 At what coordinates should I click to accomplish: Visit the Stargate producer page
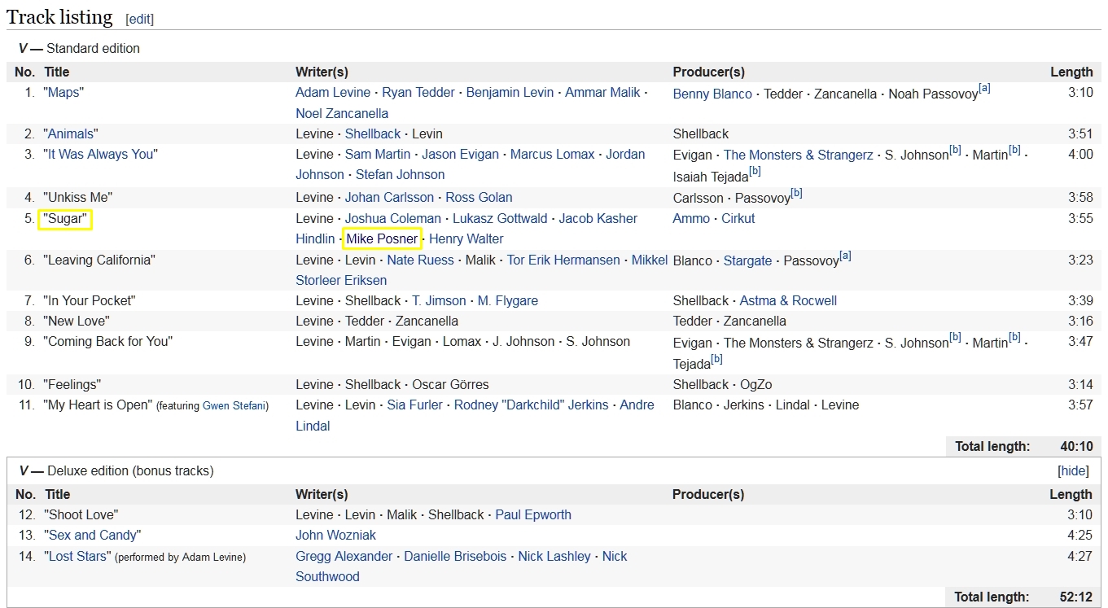747,261
